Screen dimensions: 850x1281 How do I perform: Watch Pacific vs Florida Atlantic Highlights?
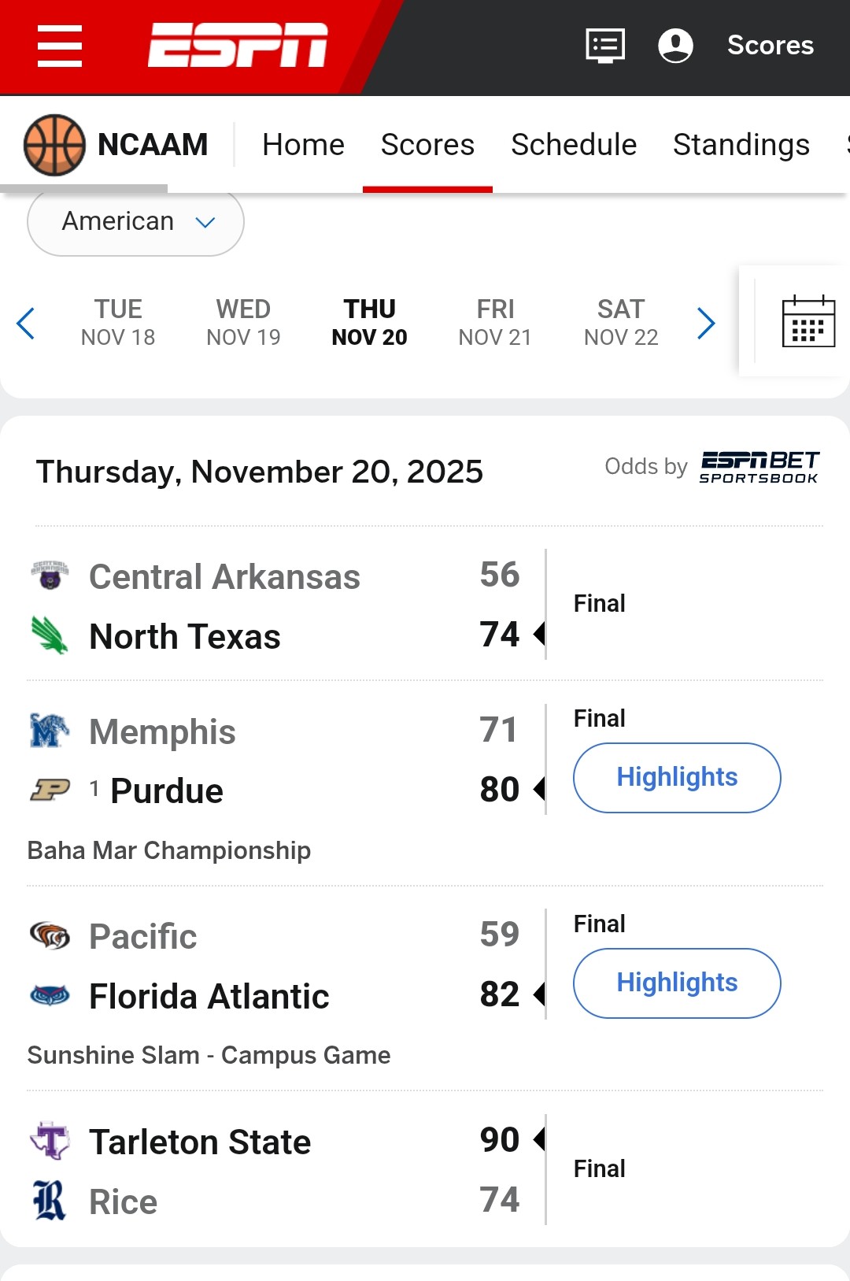coord(677,983)
